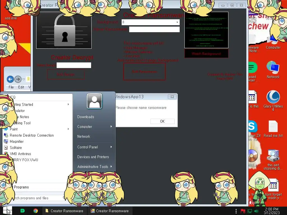Open File menu in Explorer window
Viewport: 287px width, 215px height.
click(x=11, y=87)
